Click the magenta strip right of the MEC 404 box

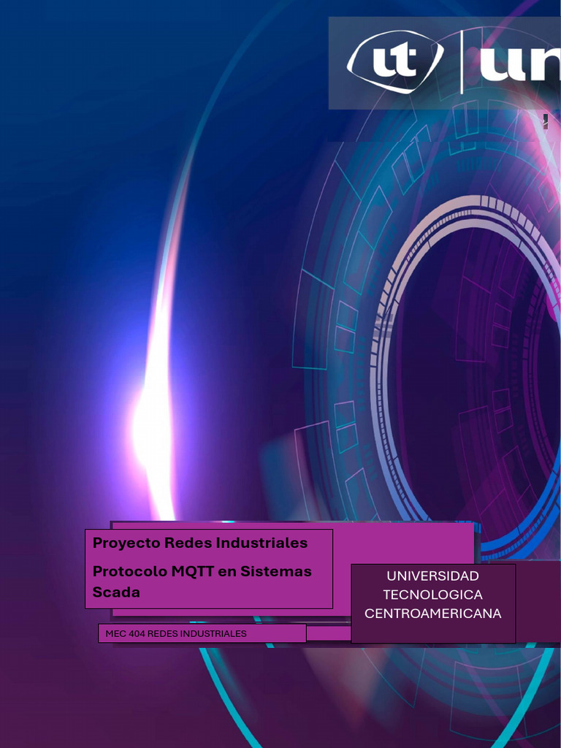(x=328, y=633)
